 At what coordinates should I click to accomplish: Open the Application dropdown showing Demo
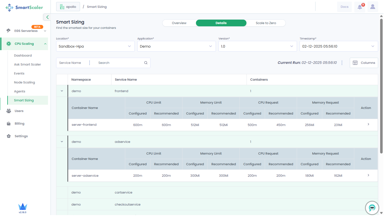coord(176,46)
